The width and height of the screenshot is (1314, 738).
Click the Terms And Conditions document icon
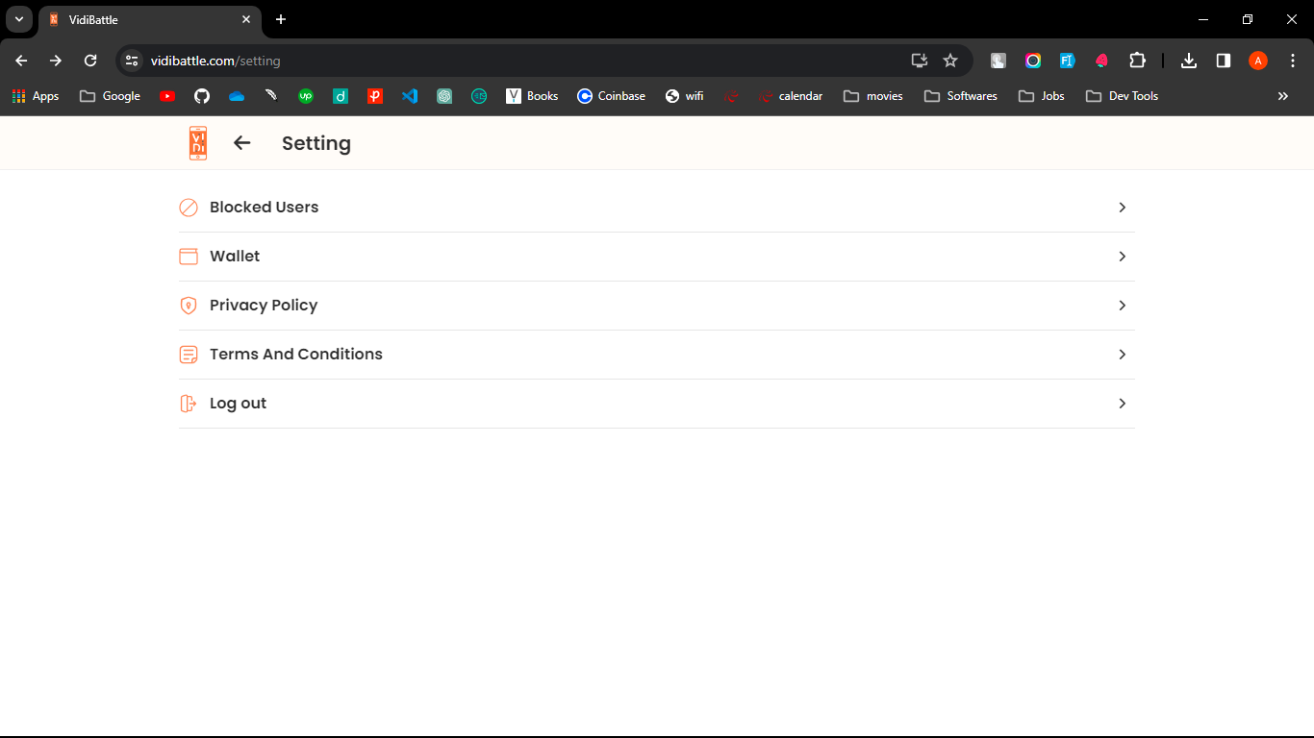[x=189, y=355]
